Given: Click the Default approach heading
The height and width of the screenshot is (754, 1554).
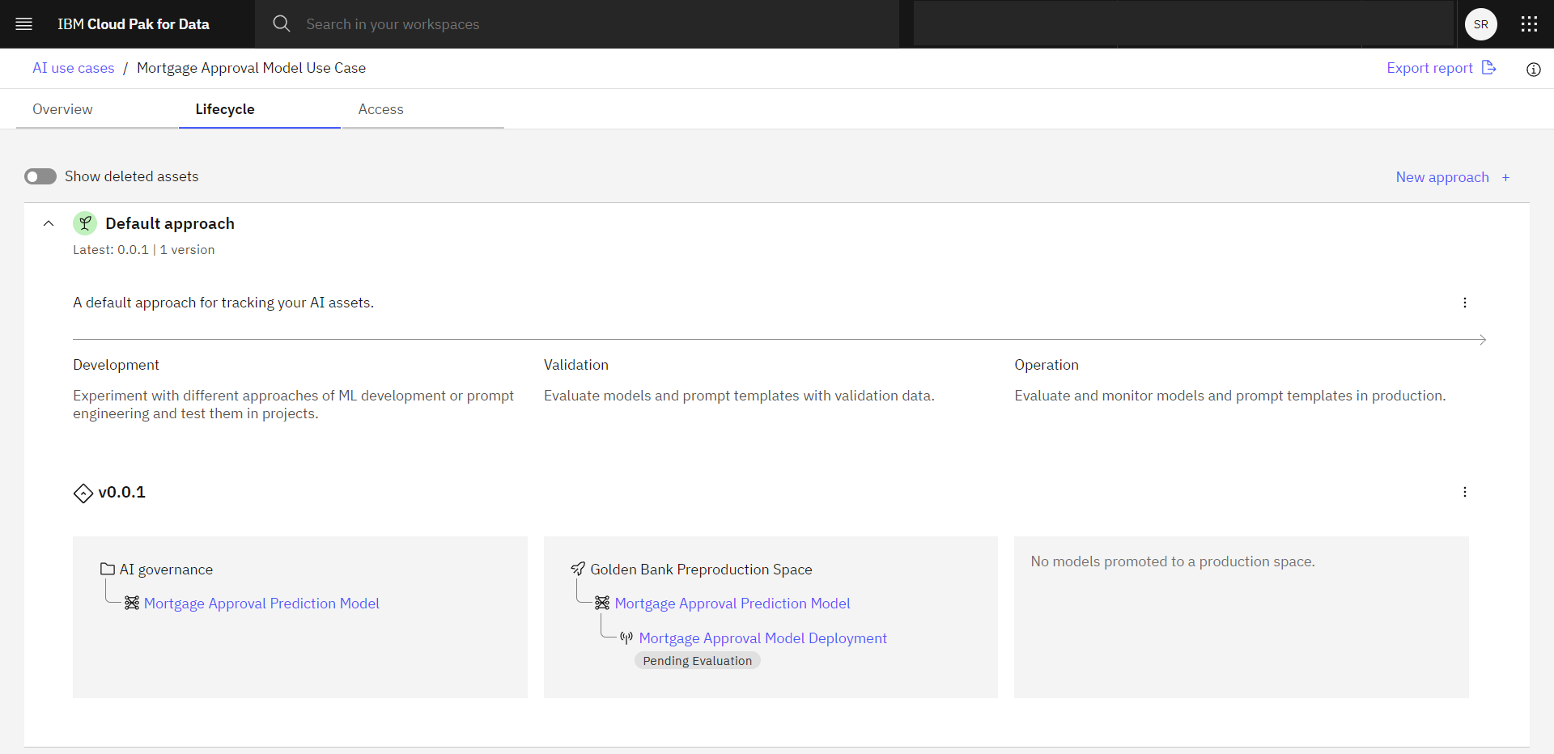Looking at the screenshot, I should click(x=170, y=223).
